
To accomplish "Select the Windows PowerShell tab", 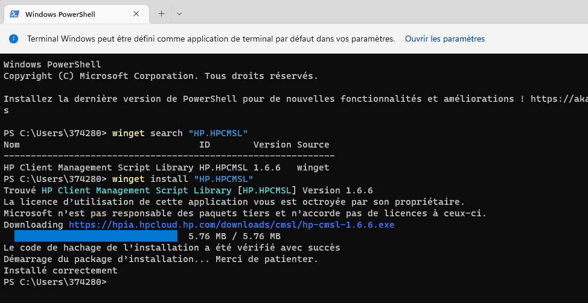I will [x=76, y=14].
